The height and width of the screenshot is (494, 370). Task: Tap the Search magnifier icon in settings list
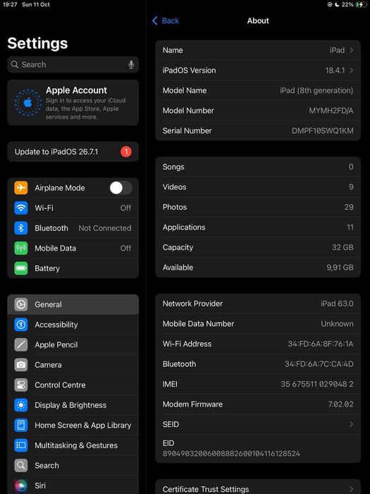pos(21,465)
